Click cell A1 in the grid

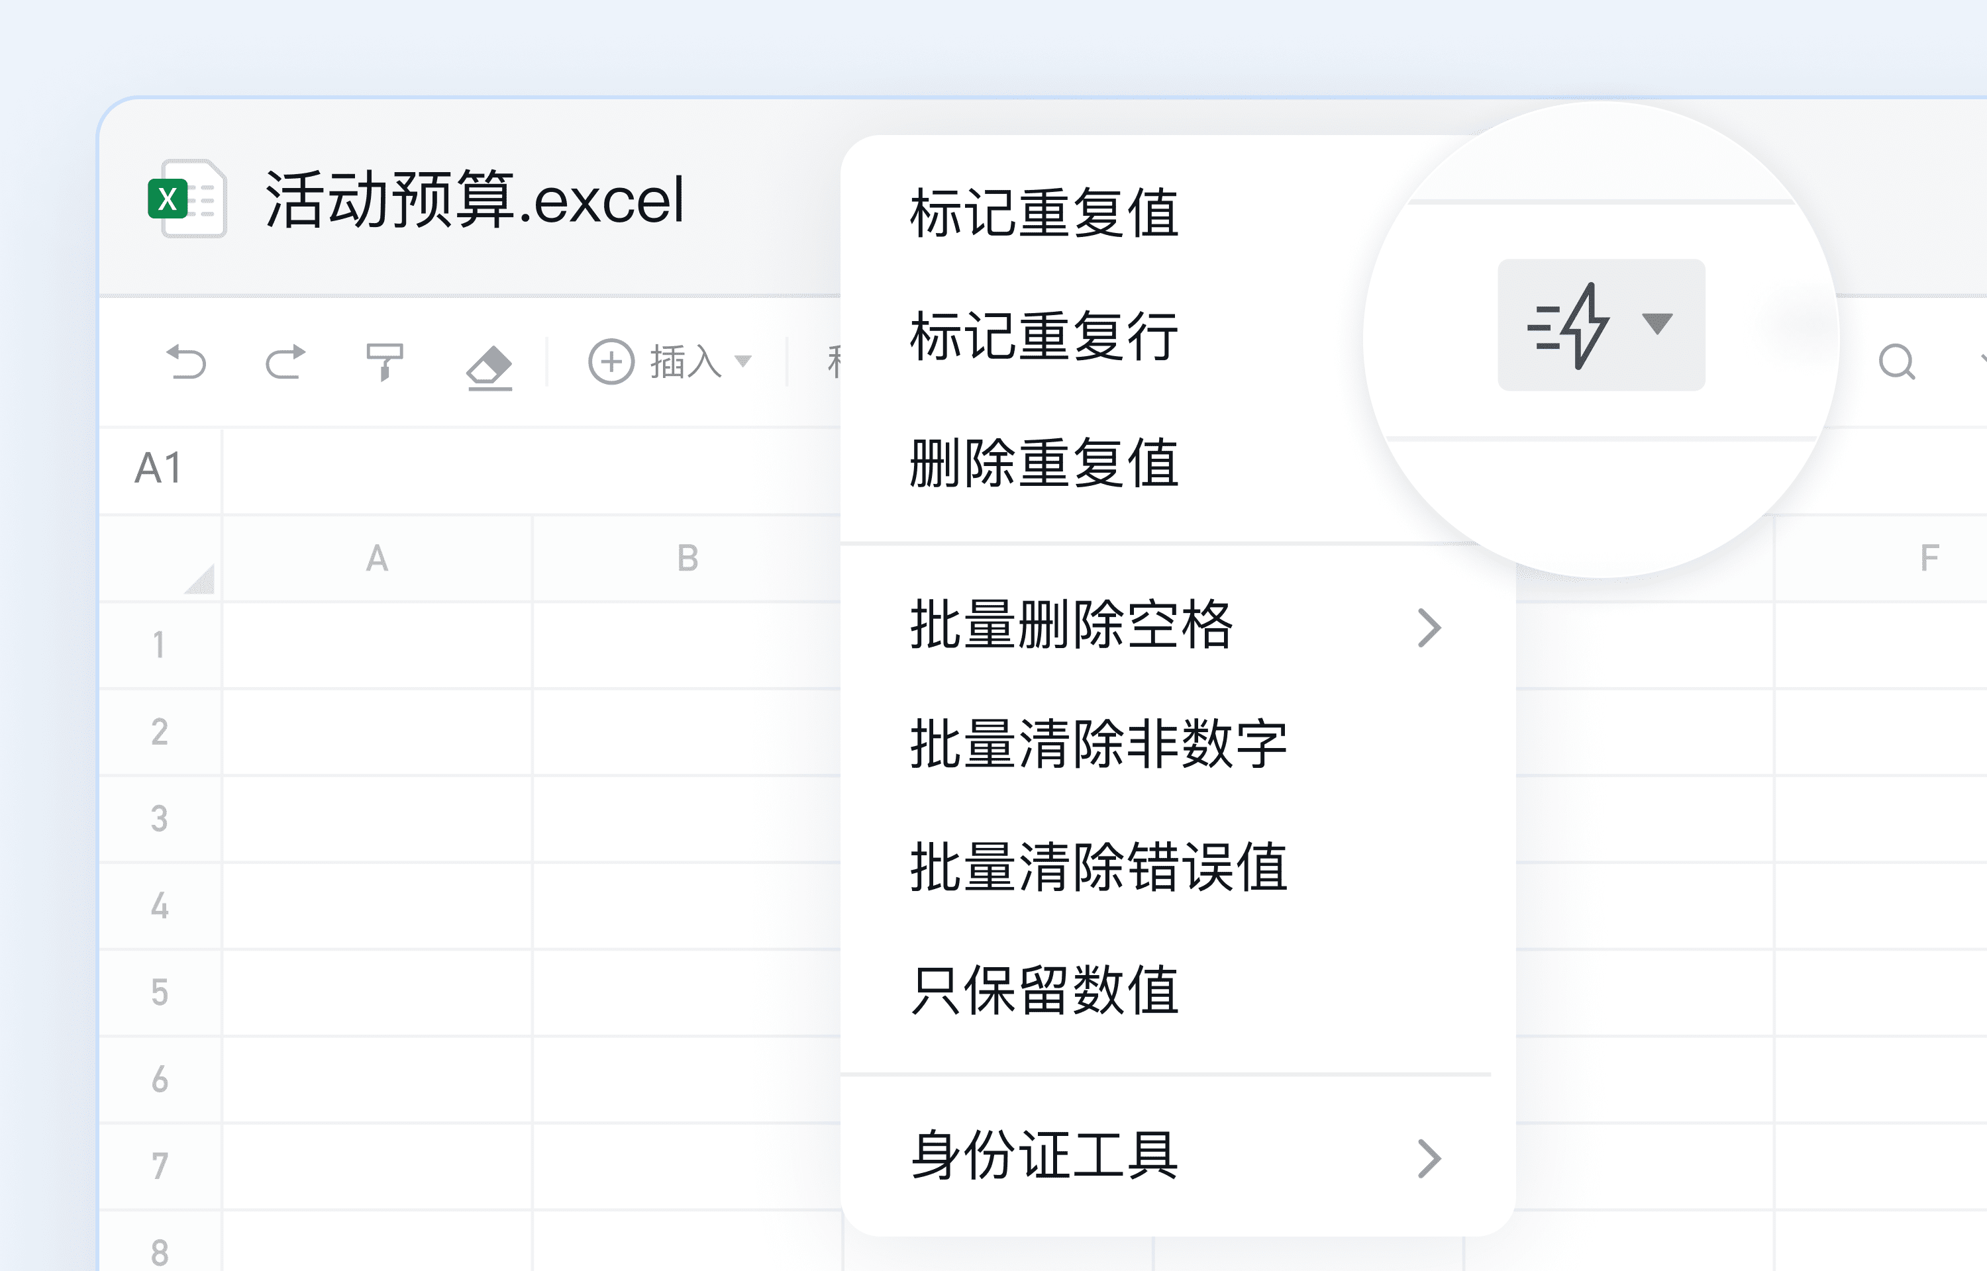(378, 645)
